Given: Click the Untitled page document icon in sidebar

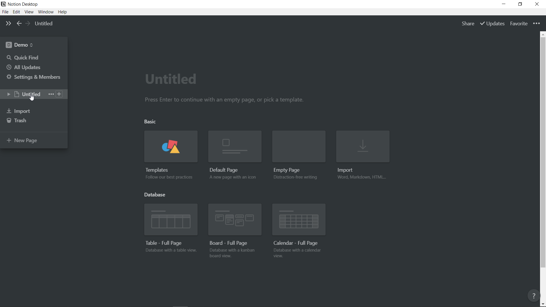Looking at the screenshot, I should (17, 94).
